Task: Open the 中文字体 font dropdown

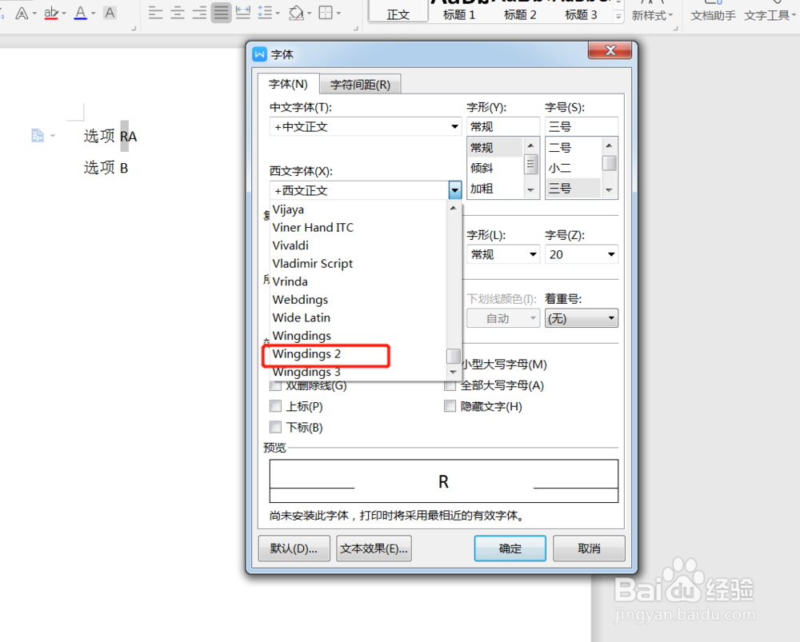Action: coord(455,126)
